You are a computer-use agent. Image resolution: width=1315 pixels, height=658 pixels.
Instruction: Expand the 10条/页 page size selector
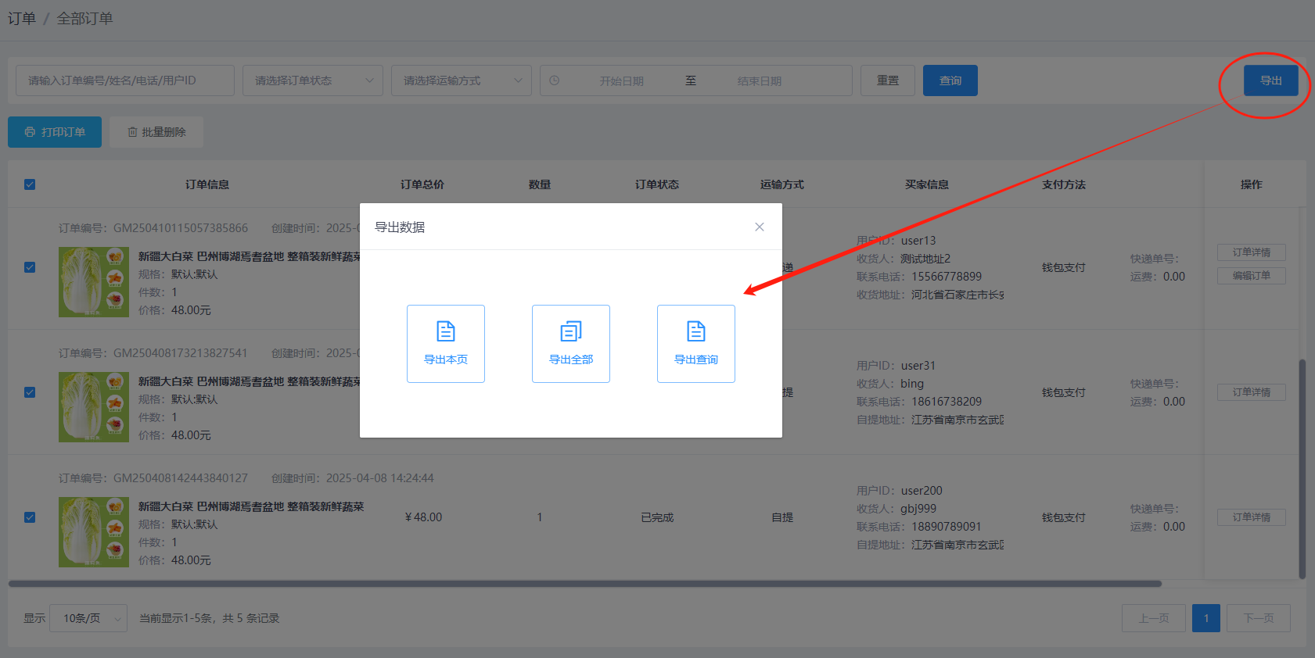[88, 618]
